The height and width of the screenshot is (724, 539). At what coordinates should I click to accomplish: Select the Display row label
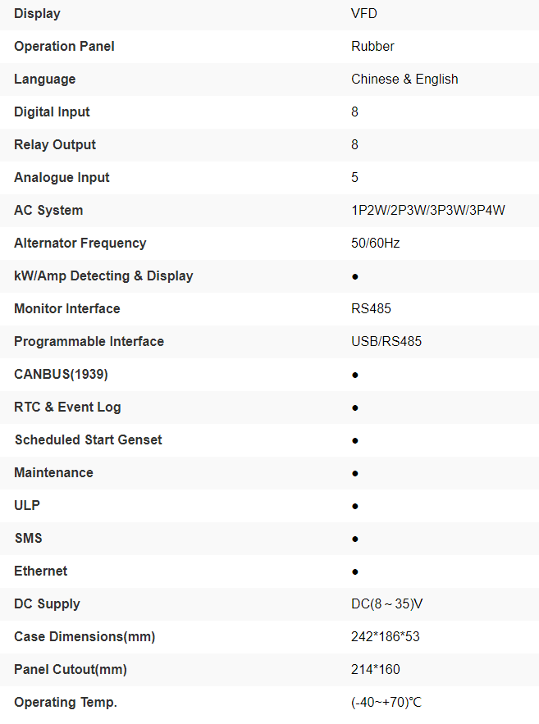point(37,13)
